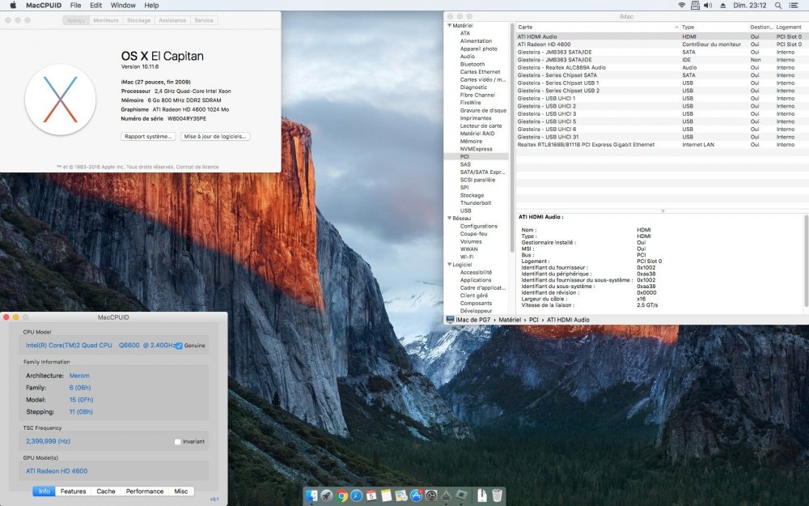
Task: Open Spotlight search
Action: 778,5
